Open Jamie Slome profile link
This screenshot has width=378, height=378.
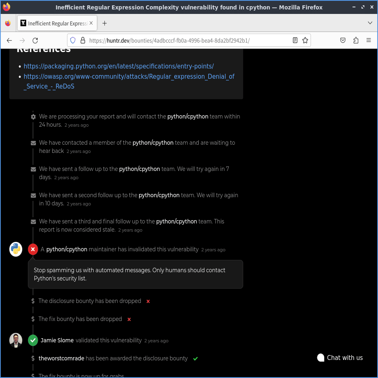pyautogui.click(x=57, y=340)
